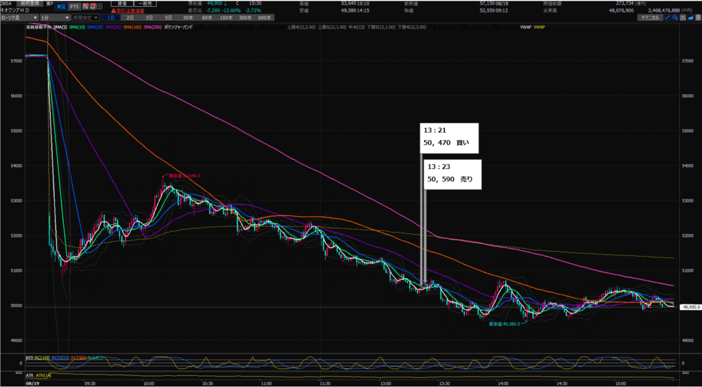Click the magnifier zoom icon
Viewport: 702px width, 387px height.
[x=675, y=18]
